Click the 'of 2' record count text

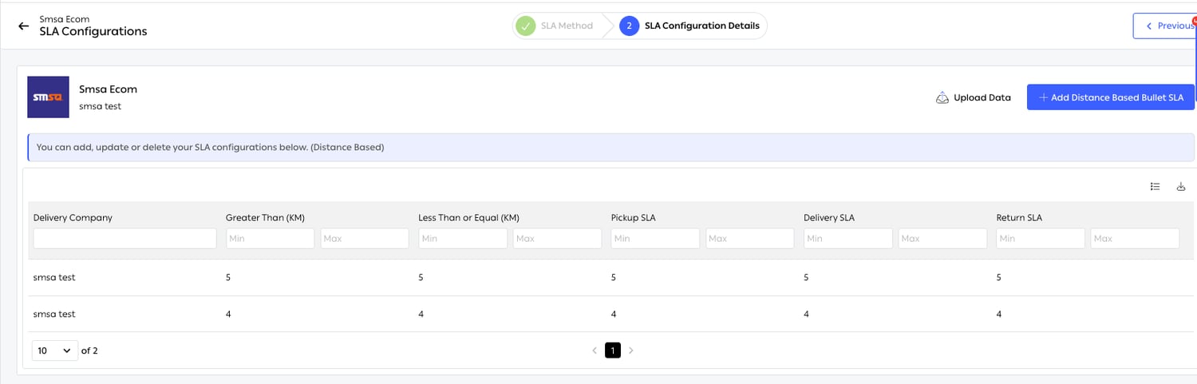point(89,350)
